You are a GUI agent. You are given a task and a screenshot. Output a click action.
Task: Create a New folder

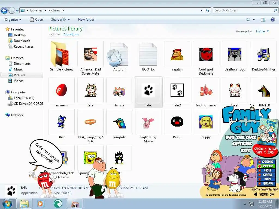click(x=86, y=20)
